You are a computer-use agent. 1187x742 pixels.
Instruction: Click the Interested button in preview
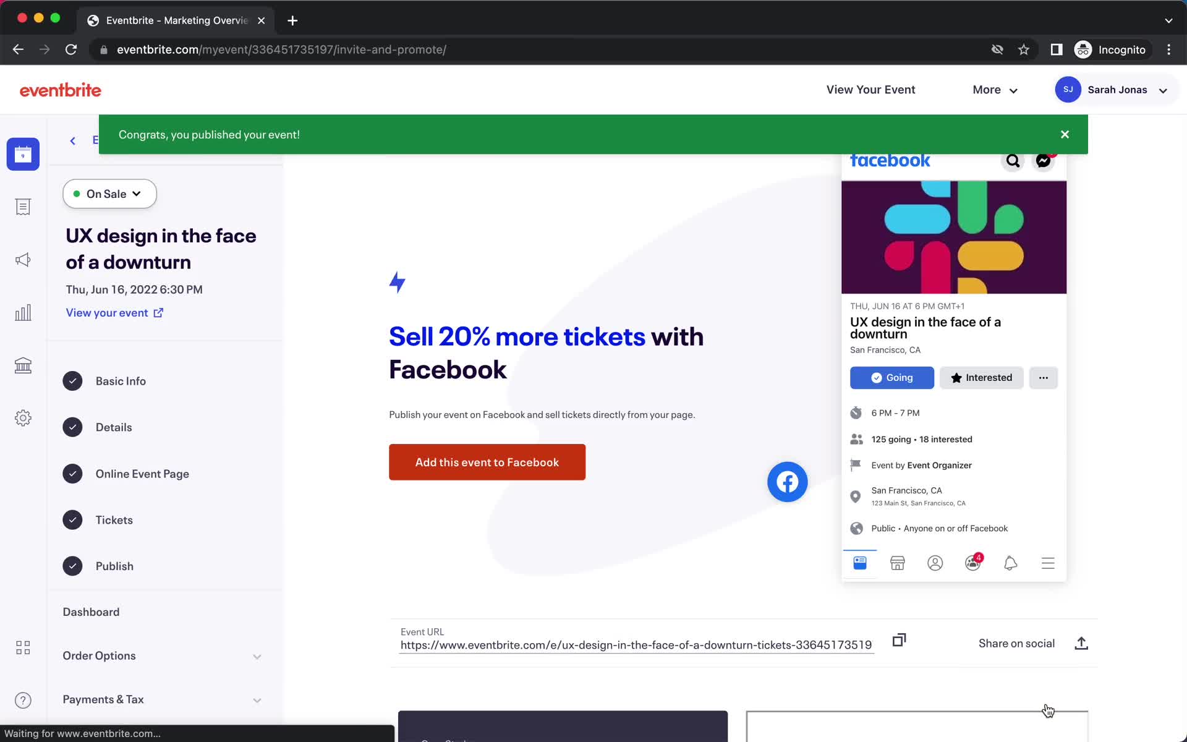coord(981,378)
